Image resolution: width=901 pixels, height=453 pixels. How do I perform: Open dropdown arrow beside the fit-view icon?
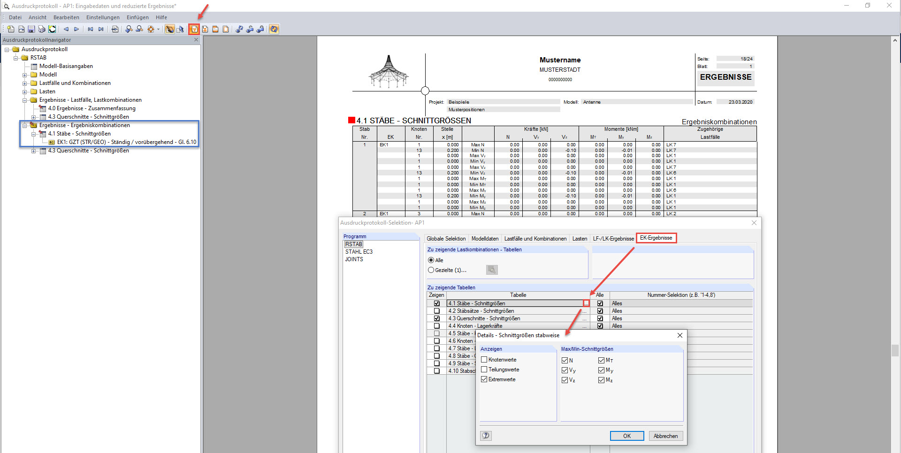point(158,29)
